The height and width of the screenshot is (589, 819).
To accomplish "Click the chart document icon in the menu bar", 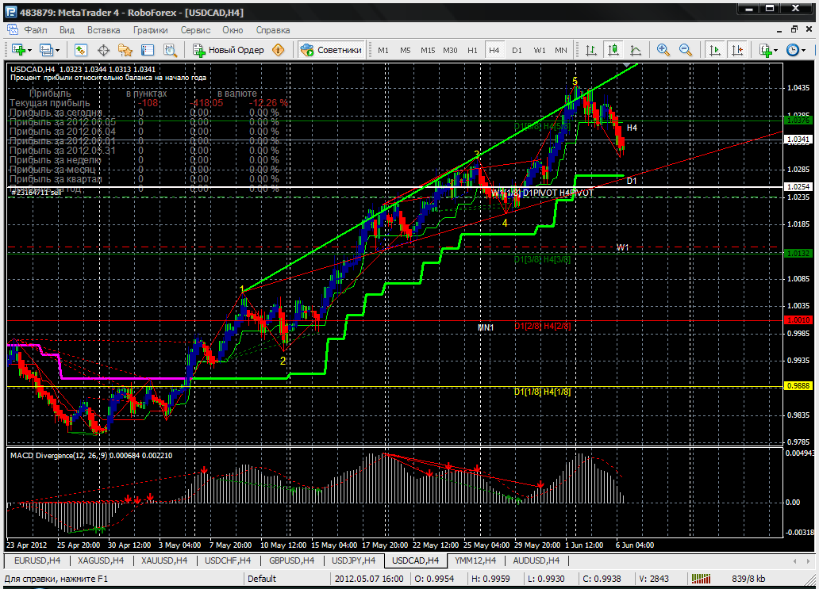I will click(11, 30).
